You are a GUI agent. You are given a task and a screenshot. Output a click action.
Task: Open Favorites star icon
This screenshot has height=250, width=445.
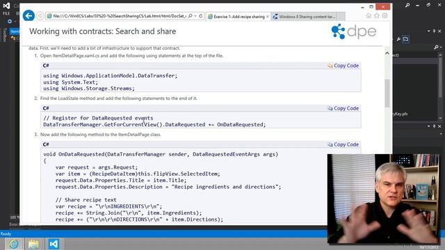pos(377,16)
